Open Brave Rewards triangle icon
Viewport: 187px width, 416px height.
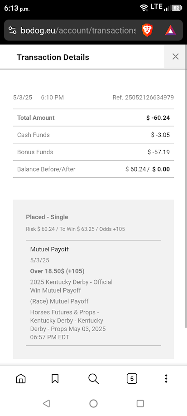click(171, 31)
